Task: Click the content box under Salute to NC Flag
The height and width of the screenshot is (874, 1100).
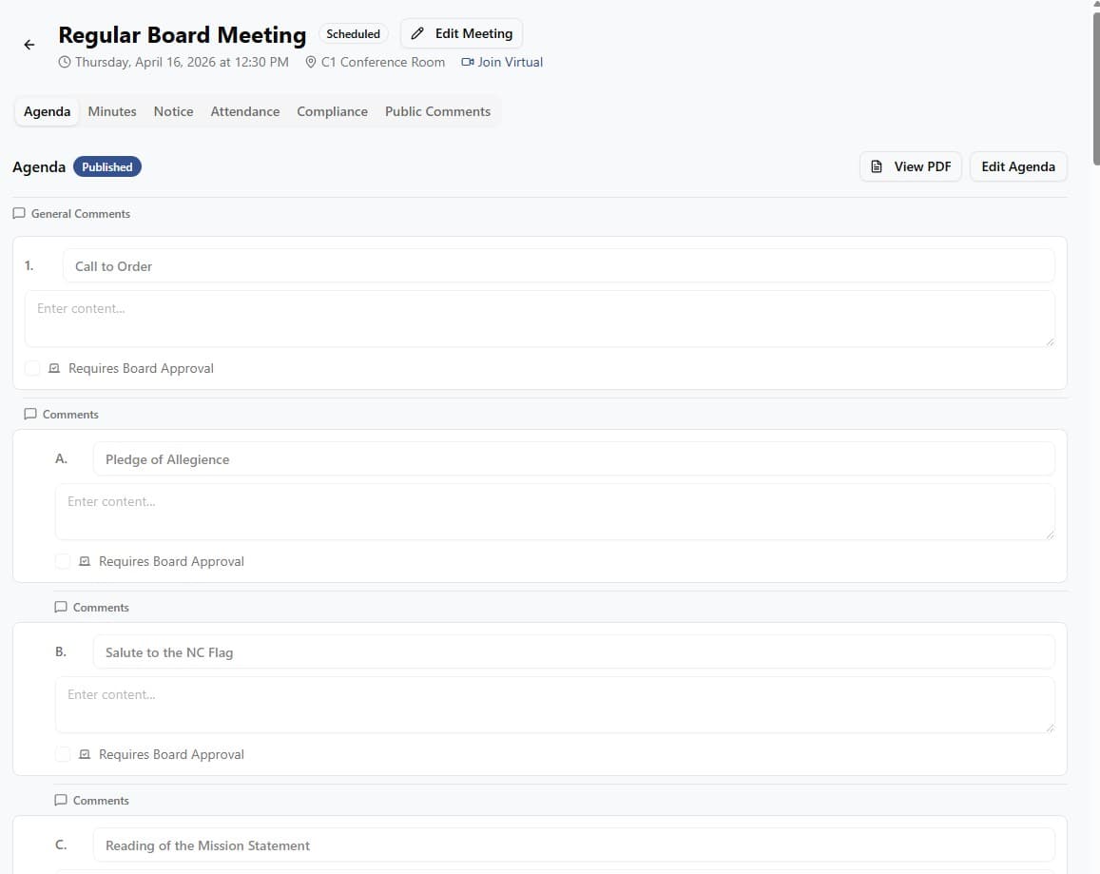Action: (x=555, y=706)
